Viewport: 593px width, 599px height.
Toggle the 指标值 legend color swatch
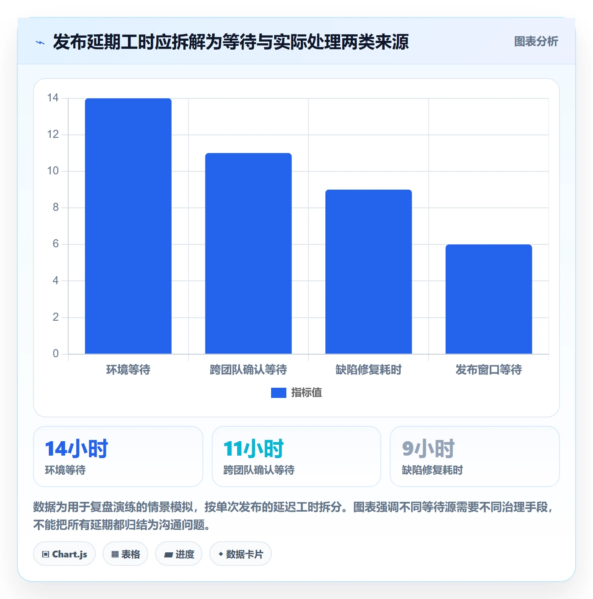(x=278, y=393)
